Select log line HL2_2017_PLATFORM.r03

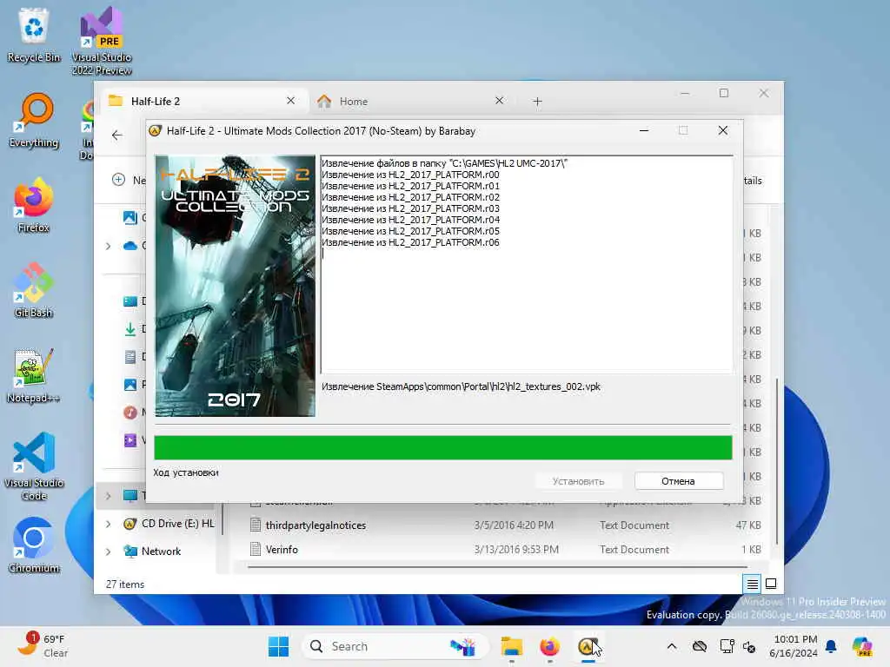coord(410,208)
